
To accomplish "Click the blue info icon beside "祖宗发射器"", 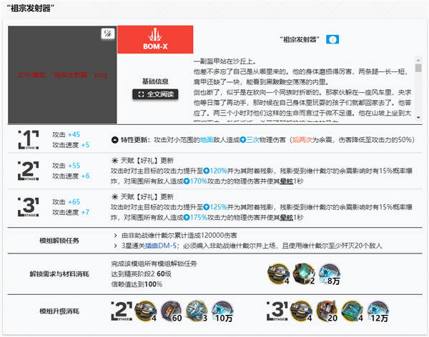I will tap(332, 40).
